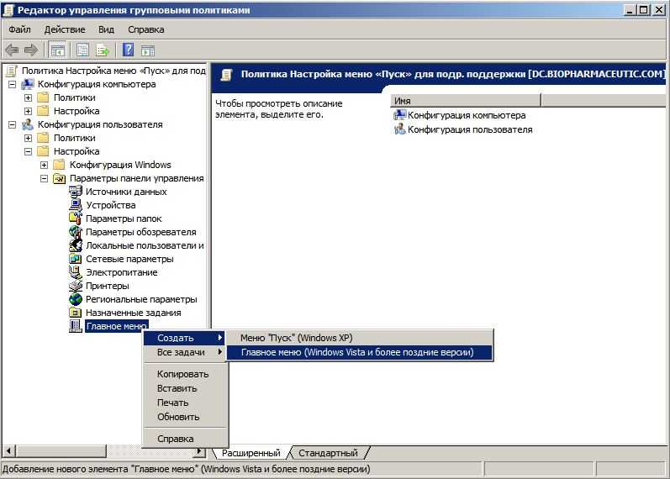Select Параметры обозревателя tree item
Viewport: 670px width, 479px height.
tap(141, 232)
